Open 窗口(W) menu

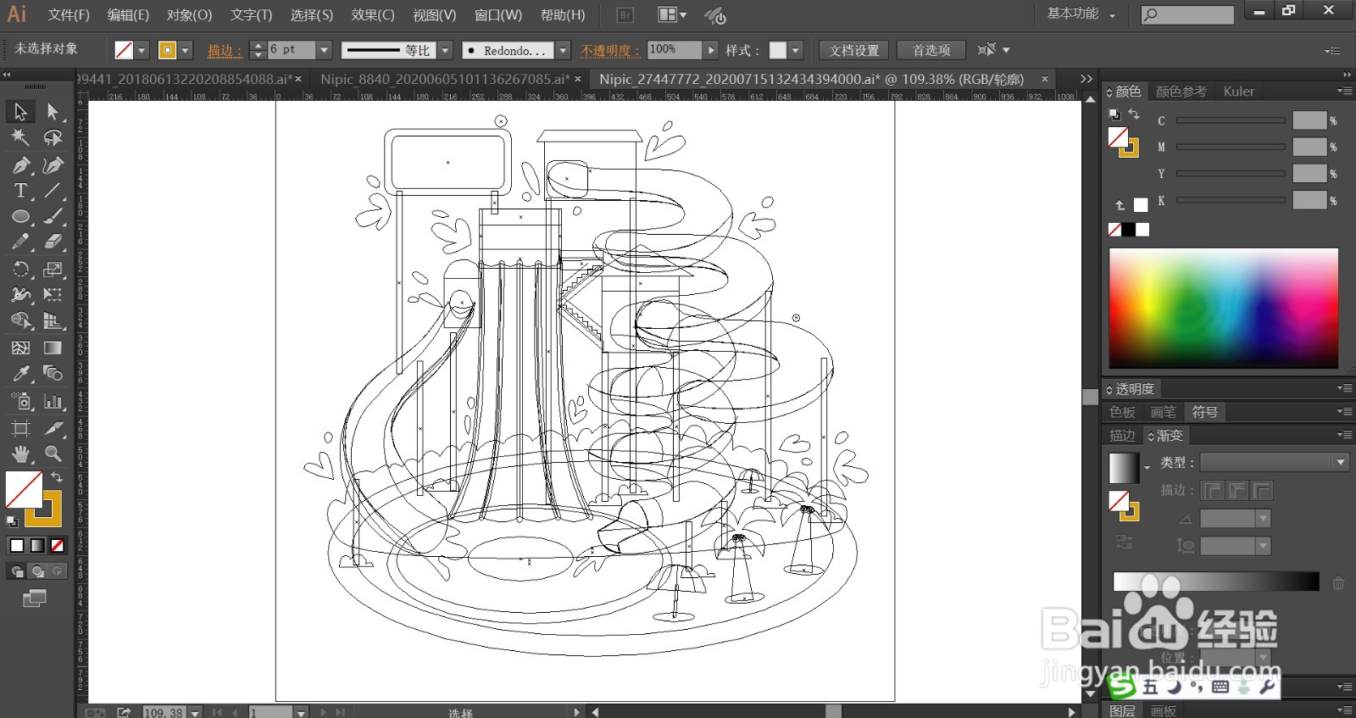click(498, 14)
